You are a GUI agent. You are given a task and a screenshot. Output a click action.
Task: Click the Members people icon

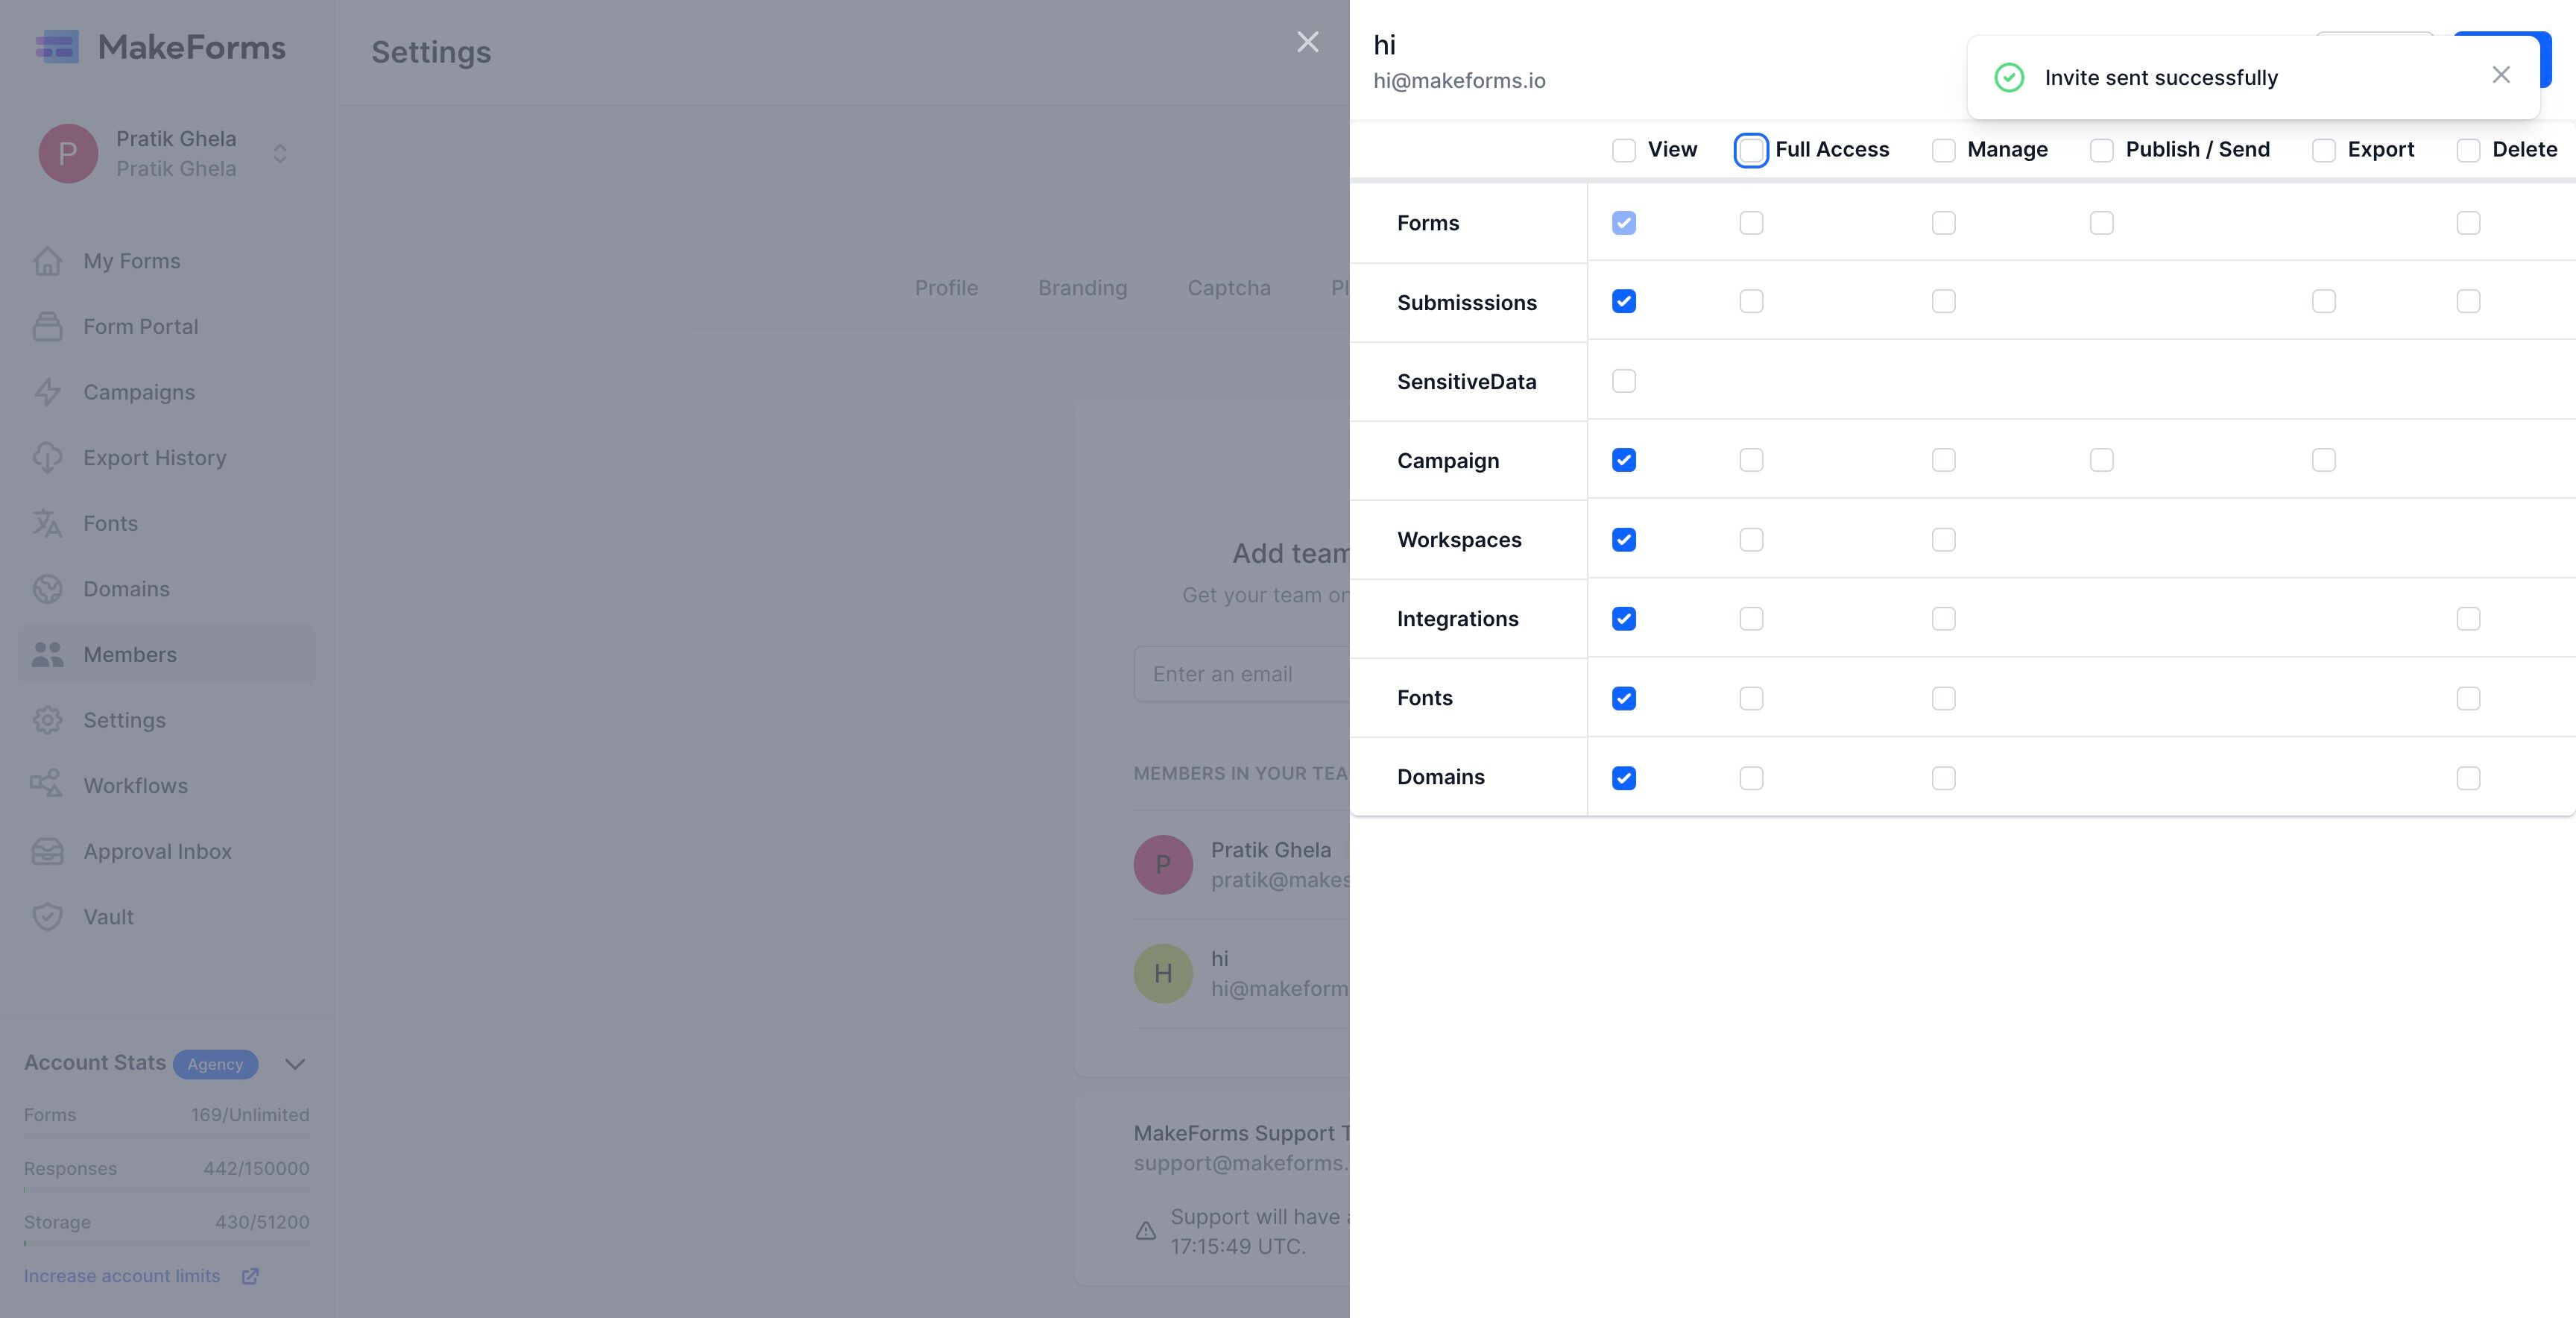tap(47, 655)
